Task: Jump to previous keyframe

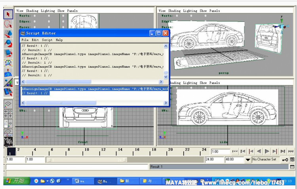Action: click(x=251, y=151)
